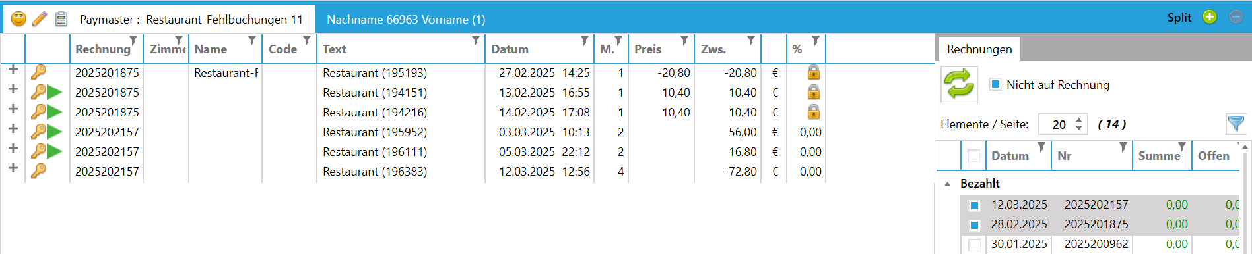The height and width of the screenshot is (254, 1252).
Task: Click the padlock icon on the 14.02.2025 row
Action: pyautogui.click(x=813, y=112)
